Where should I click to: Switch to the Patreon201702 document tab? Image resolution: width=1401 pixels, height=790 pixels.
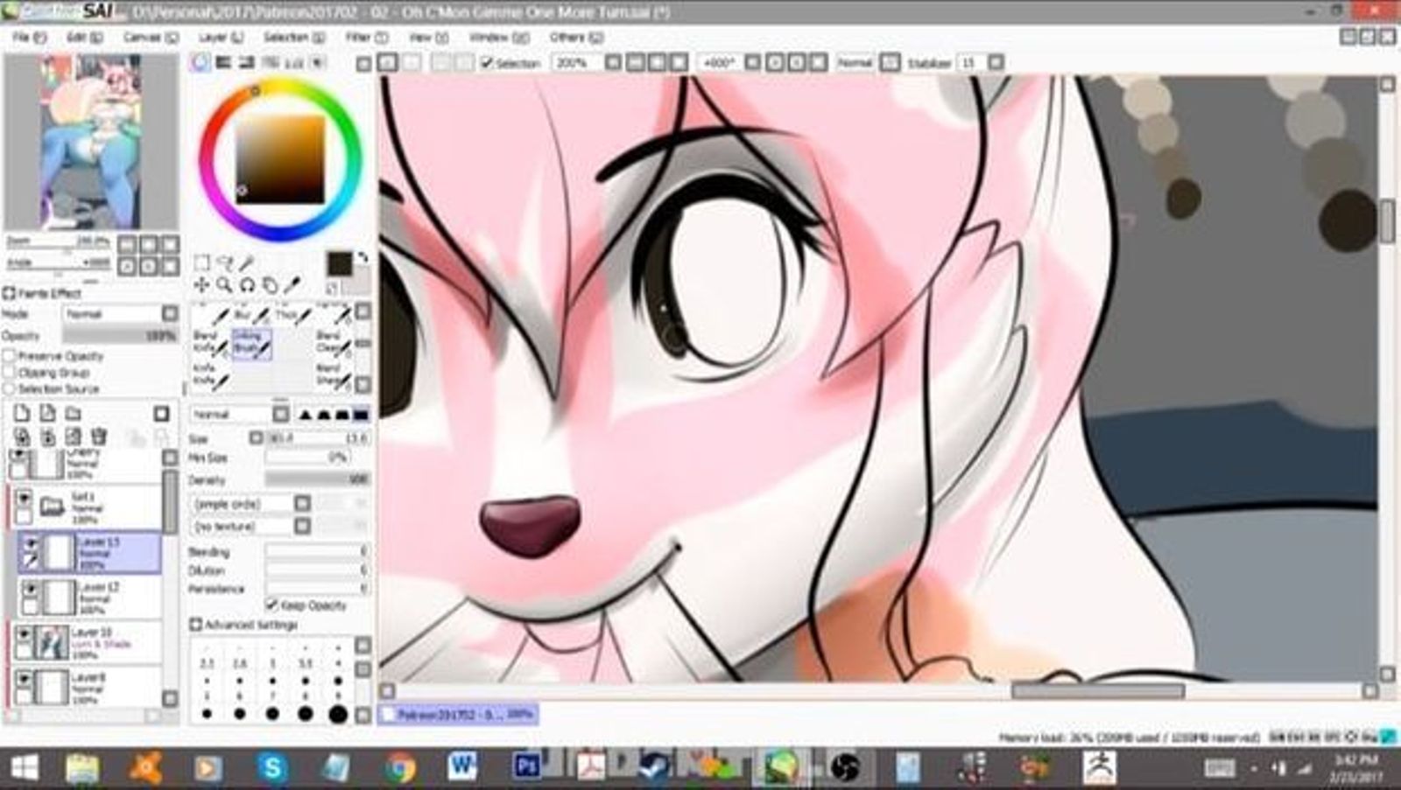click(458, 714)
